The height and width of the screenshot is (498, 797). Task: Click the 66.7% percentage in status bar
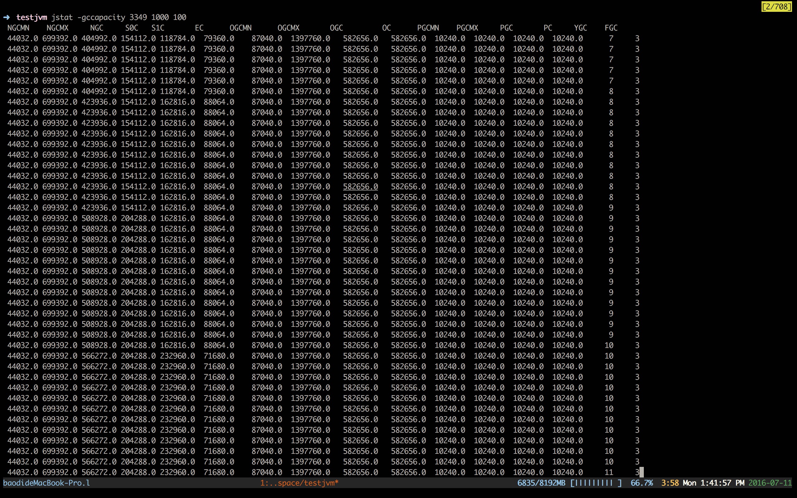pyautogui.click(x=642, y=483)
